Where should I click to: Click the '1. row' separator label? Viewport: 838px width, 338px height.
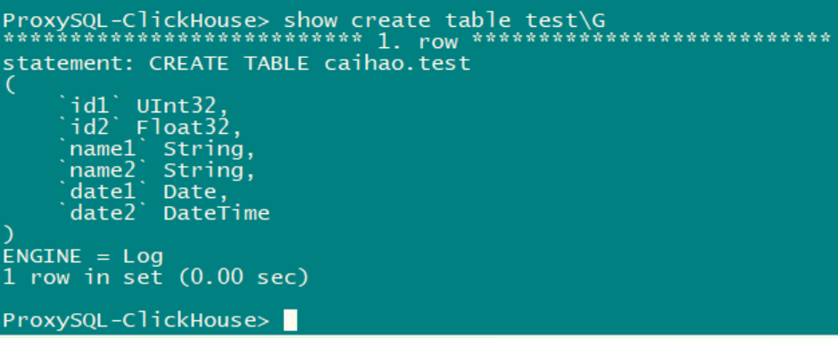(x=418, y=42)
